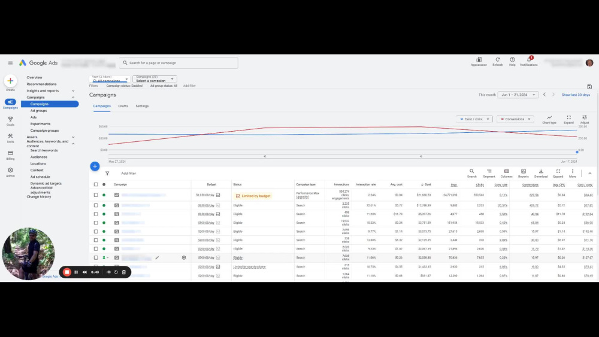Click the Limited by budget status badge
The width and height of the screenshot is (599, 337).
tap(253, 196)
